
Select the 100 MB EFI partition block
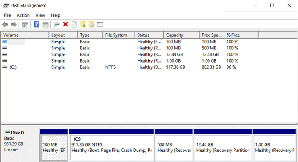54,148
